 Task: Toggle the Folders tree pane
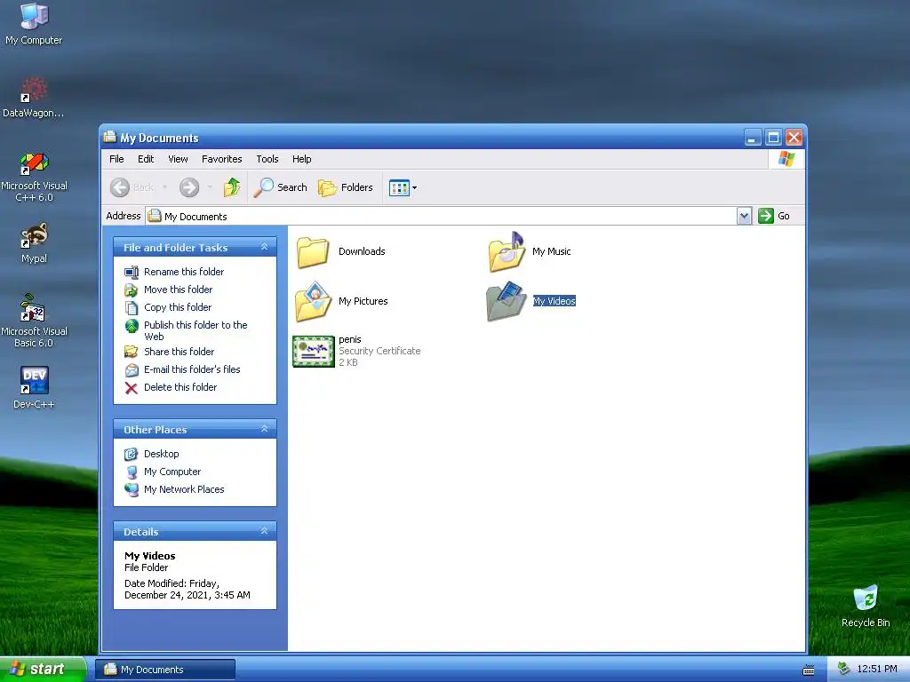coord(346,187)
